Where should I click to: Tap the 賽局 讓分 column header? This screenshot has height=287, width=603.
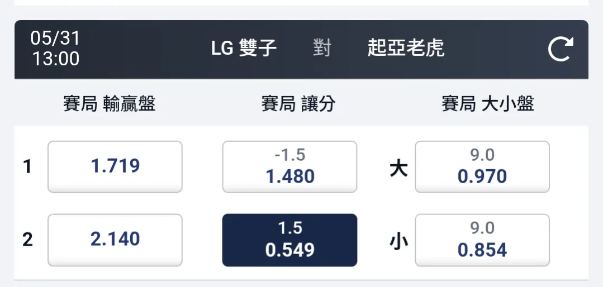(298, 104)
